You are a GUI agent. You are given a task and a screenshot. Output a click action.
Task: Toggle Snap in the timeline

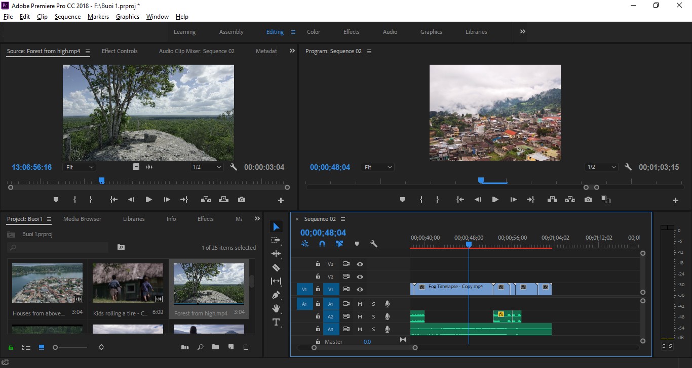[x=322, y=244]
